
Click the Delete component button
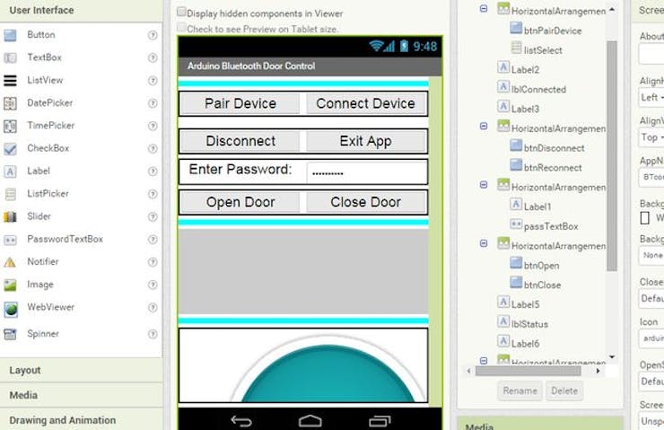click(564, 391)
